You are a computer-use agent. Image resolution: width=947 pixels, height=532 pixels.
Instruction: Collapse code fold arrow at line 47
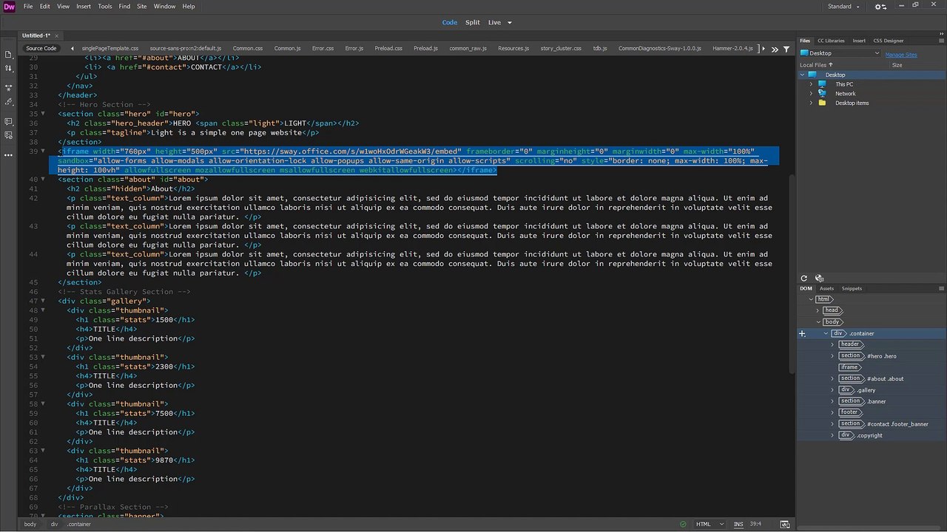click(x=43, y=301)
